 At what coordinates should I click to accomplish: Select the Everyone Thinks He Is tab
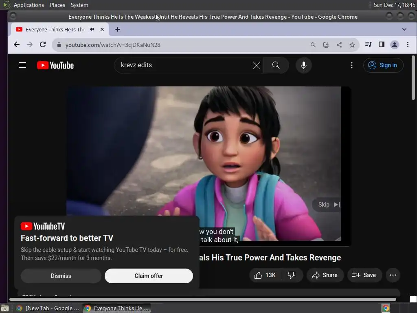[55, 29]
